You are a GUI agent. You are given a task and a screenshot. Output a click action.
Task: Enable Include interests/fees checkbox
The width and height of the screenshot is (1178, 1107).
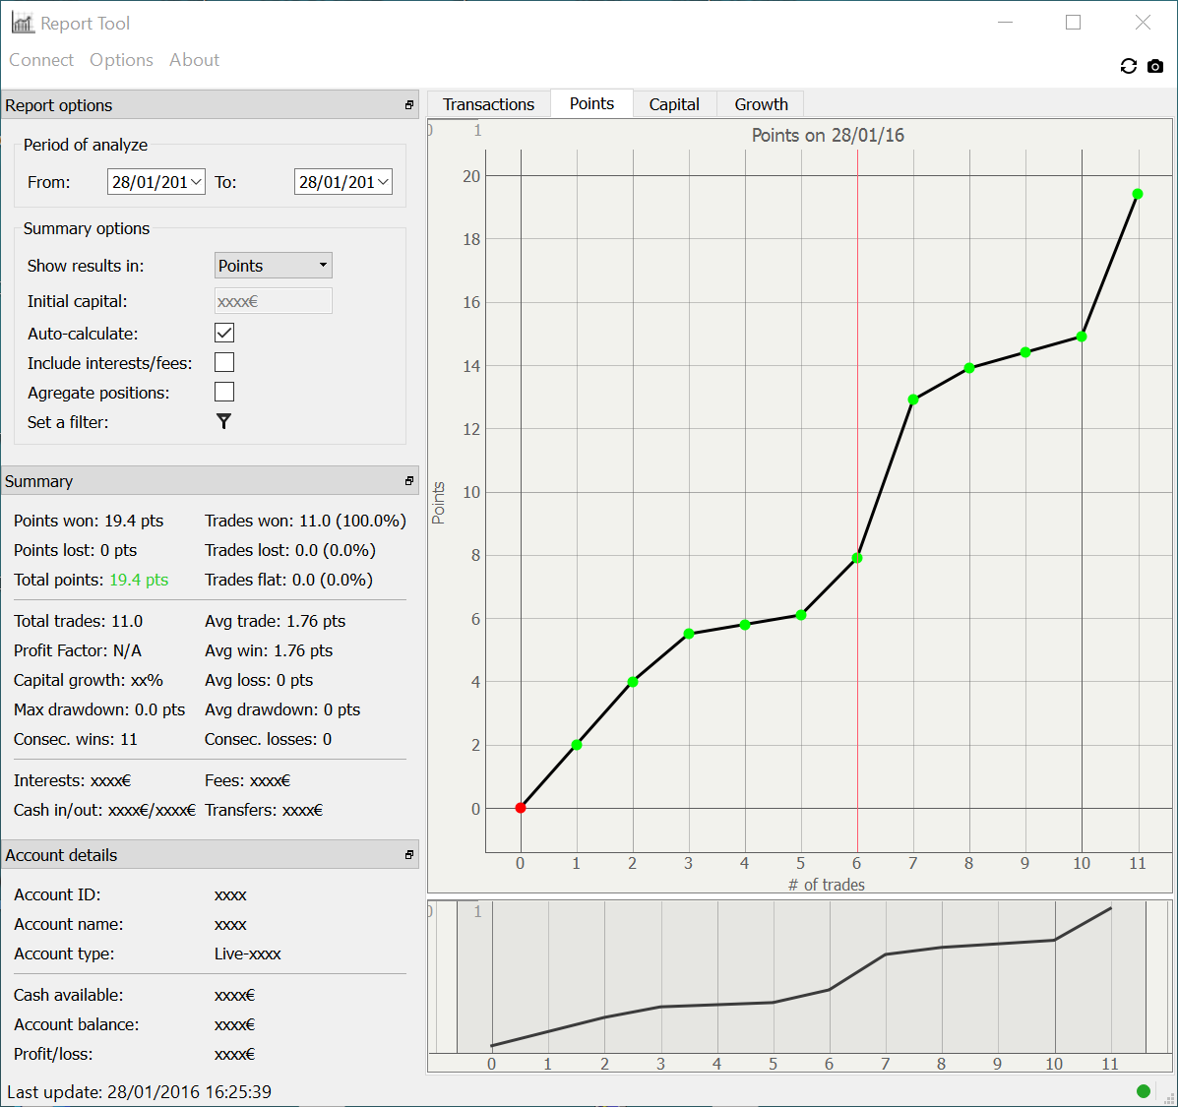[x=224, y=363]
